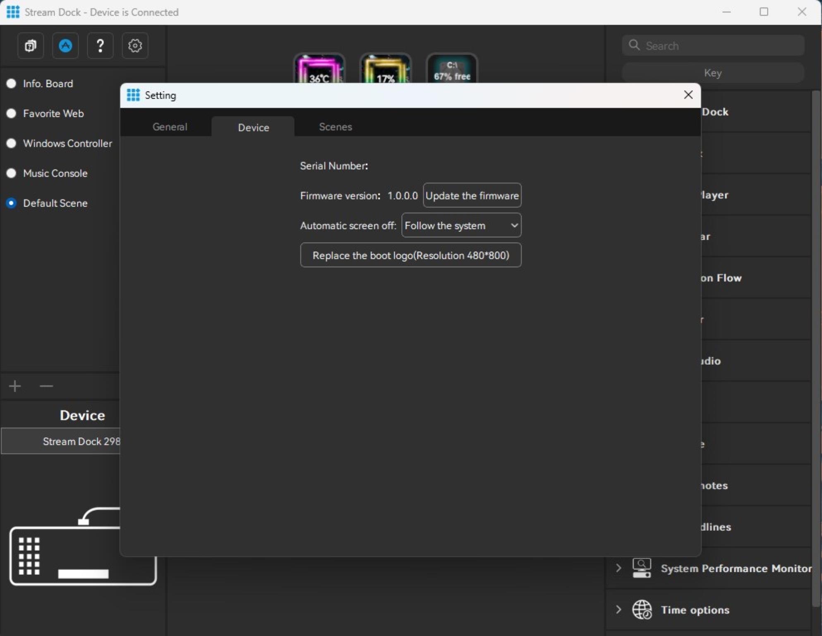This screenshot has height=636, width=822.
Task: Expand the Time options category
Action: [618, 609]
